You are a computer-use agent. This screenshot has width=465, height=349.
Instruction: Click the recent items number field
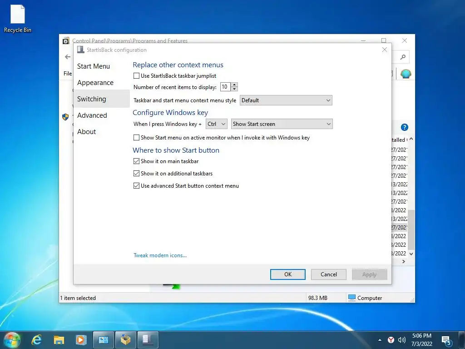coord(225,87)
